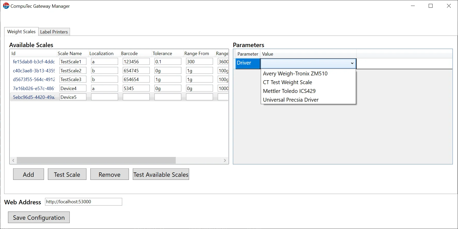Remove the selected scale
The image size is (458, 229).
click(x=109, y=174)
